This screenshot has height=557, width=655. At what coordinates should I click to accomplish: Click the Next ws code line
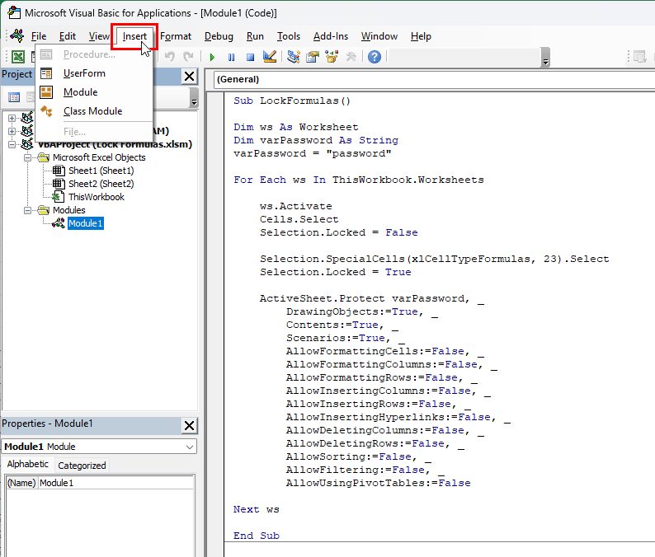click(x=256, y=509)
